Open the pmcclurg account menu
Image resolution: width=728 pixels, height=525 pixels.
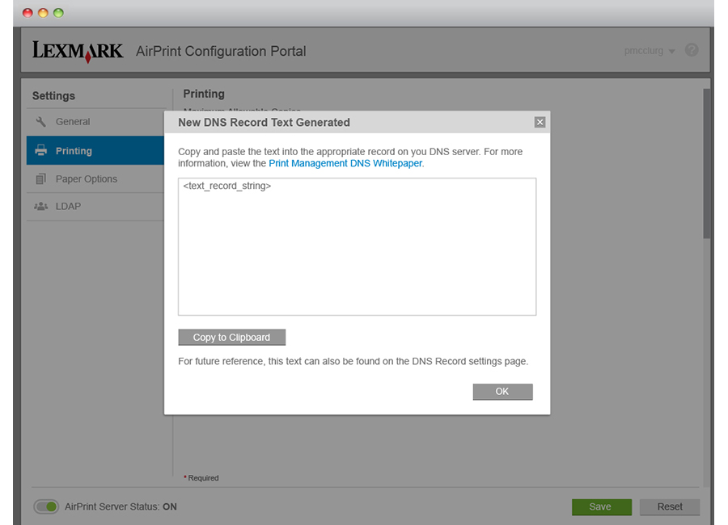(649, 51)
